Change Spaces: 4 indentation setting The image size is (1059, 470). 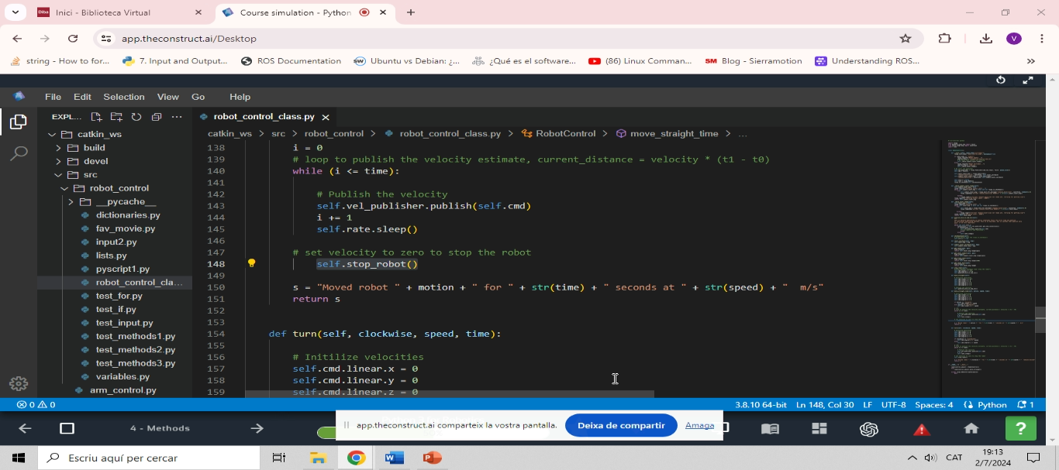(933, 405)
